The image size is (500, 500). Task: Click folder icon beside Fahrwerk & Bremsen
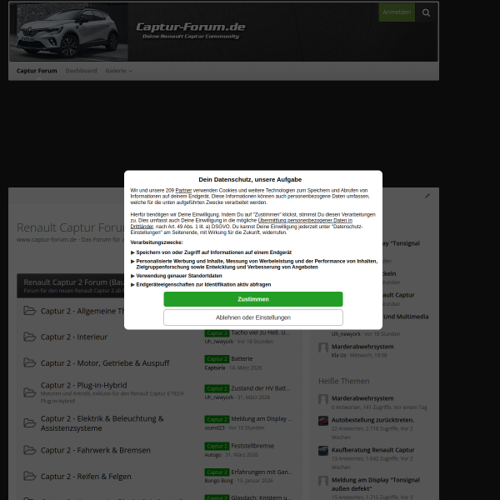(30, 450)
